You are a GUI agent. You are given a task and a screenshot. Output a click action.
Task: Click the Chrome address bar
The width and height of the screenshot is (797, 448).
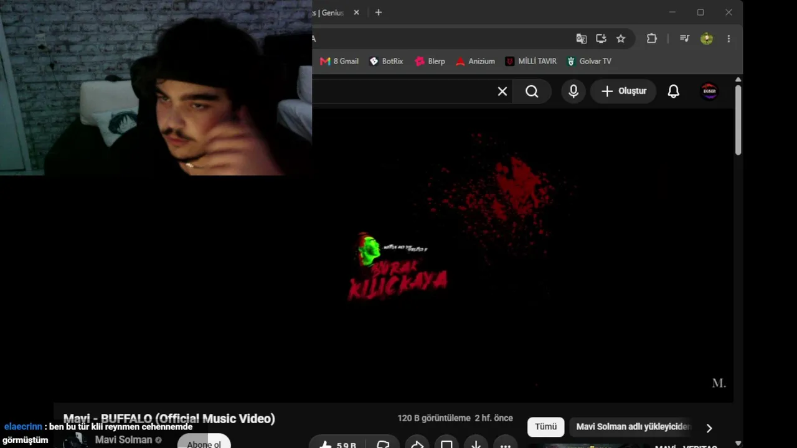click(x=441, y=39)
